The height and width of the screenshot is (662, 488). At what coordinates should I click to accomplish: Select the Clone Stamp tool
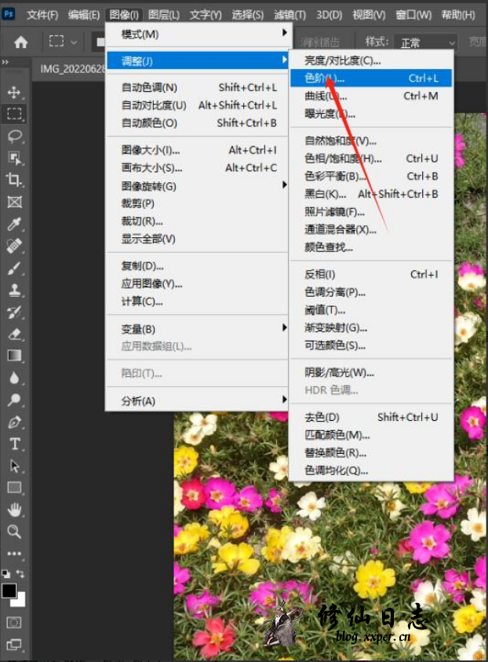tap(14, 291)
